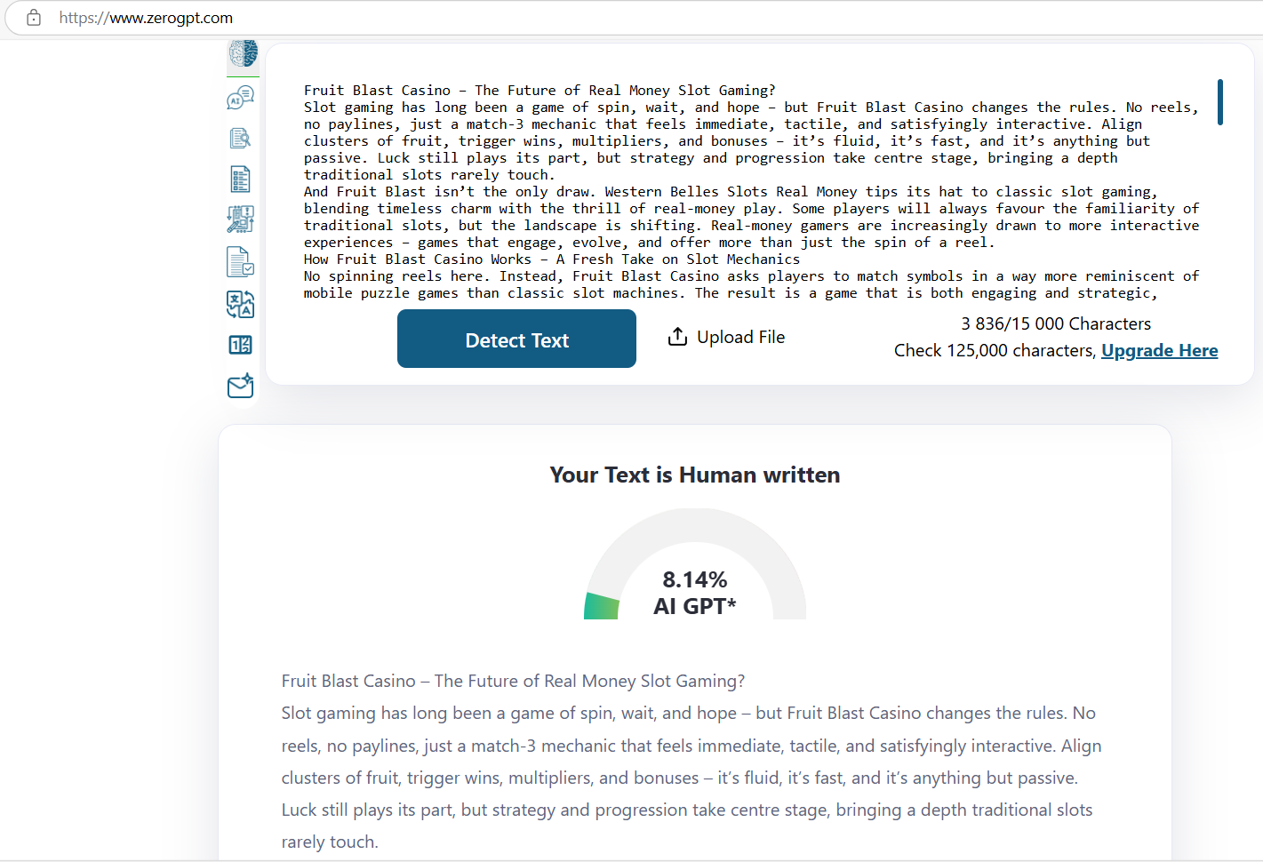Open the AI email envelope tool
The height and width of the screenshot is (862, 1263).
pos(240,386)
